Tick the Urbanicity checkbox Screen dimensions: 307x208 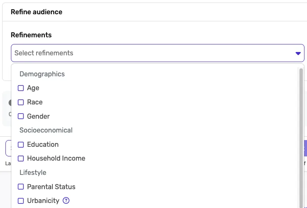[x=21, y=201]
